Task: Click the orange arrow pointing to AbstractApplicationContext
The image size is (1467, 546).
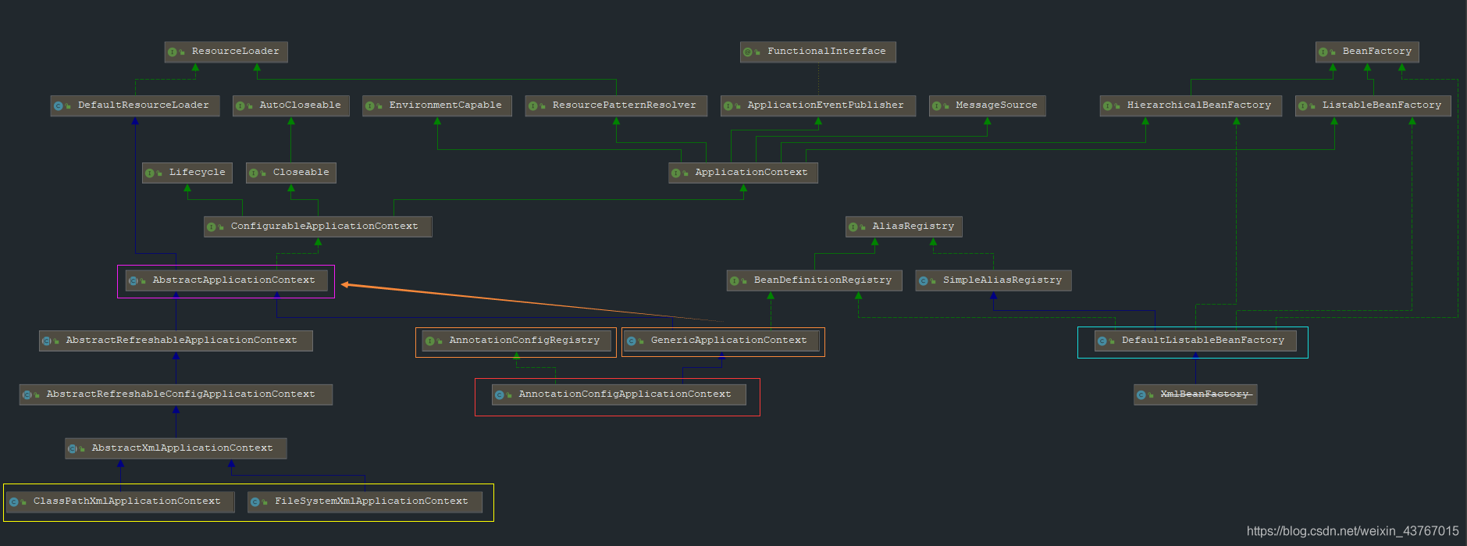Action: coord(531,302)
